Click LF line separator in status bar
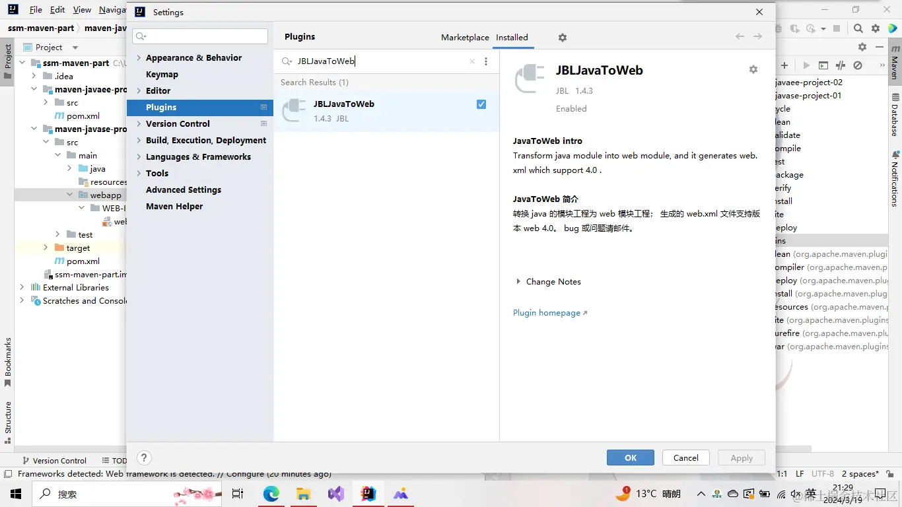This screenshot has width=902, height=507. tap(800, 474)
